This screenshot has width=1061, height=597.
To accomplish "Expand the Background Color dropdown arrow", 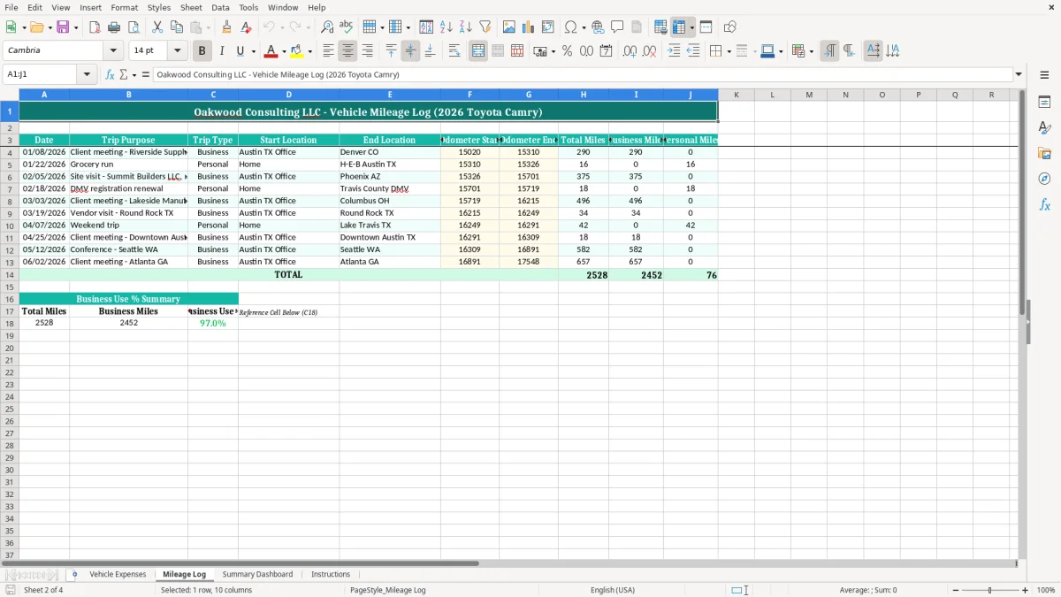I will click(309, 51).
